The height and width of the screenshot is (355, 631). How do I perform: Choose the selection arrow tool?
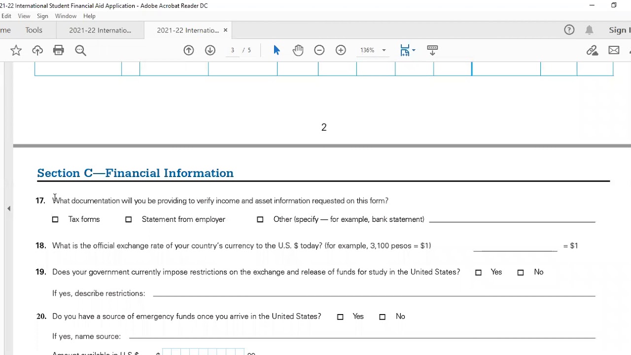tap(277, 50)
